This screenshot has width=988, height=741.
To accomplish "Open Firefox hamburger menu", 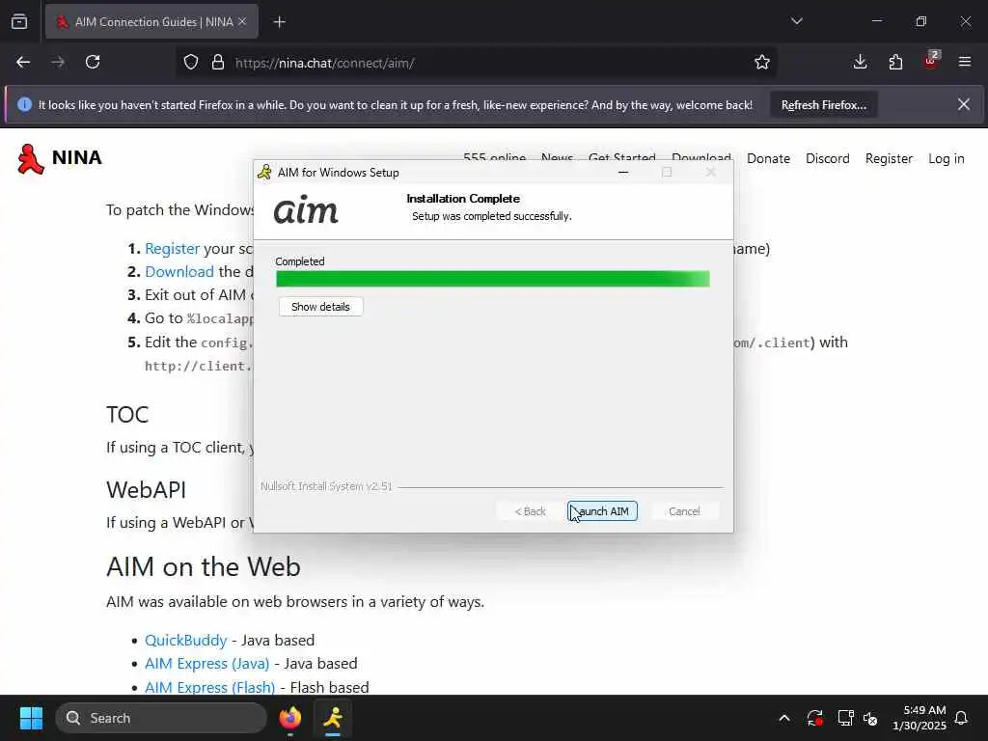I will click(965, 63).
